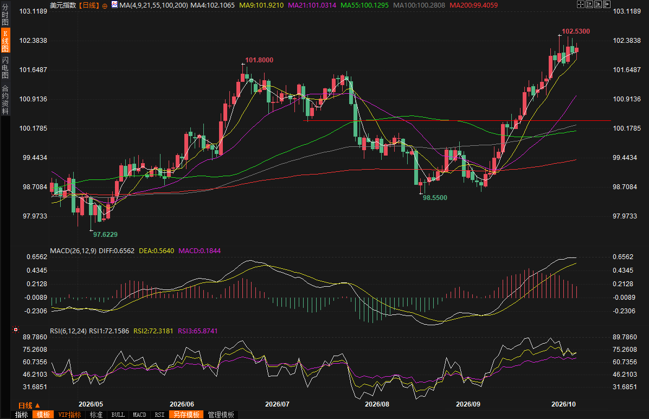
Task: Click the export chart arrow icon
Action: (607, 4)
